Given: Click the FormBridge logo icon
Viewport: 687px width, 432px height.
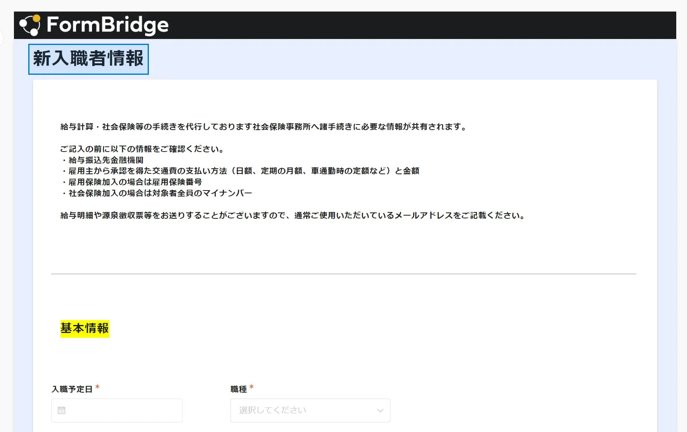Looking at the screenshot, I should point(30,25).
